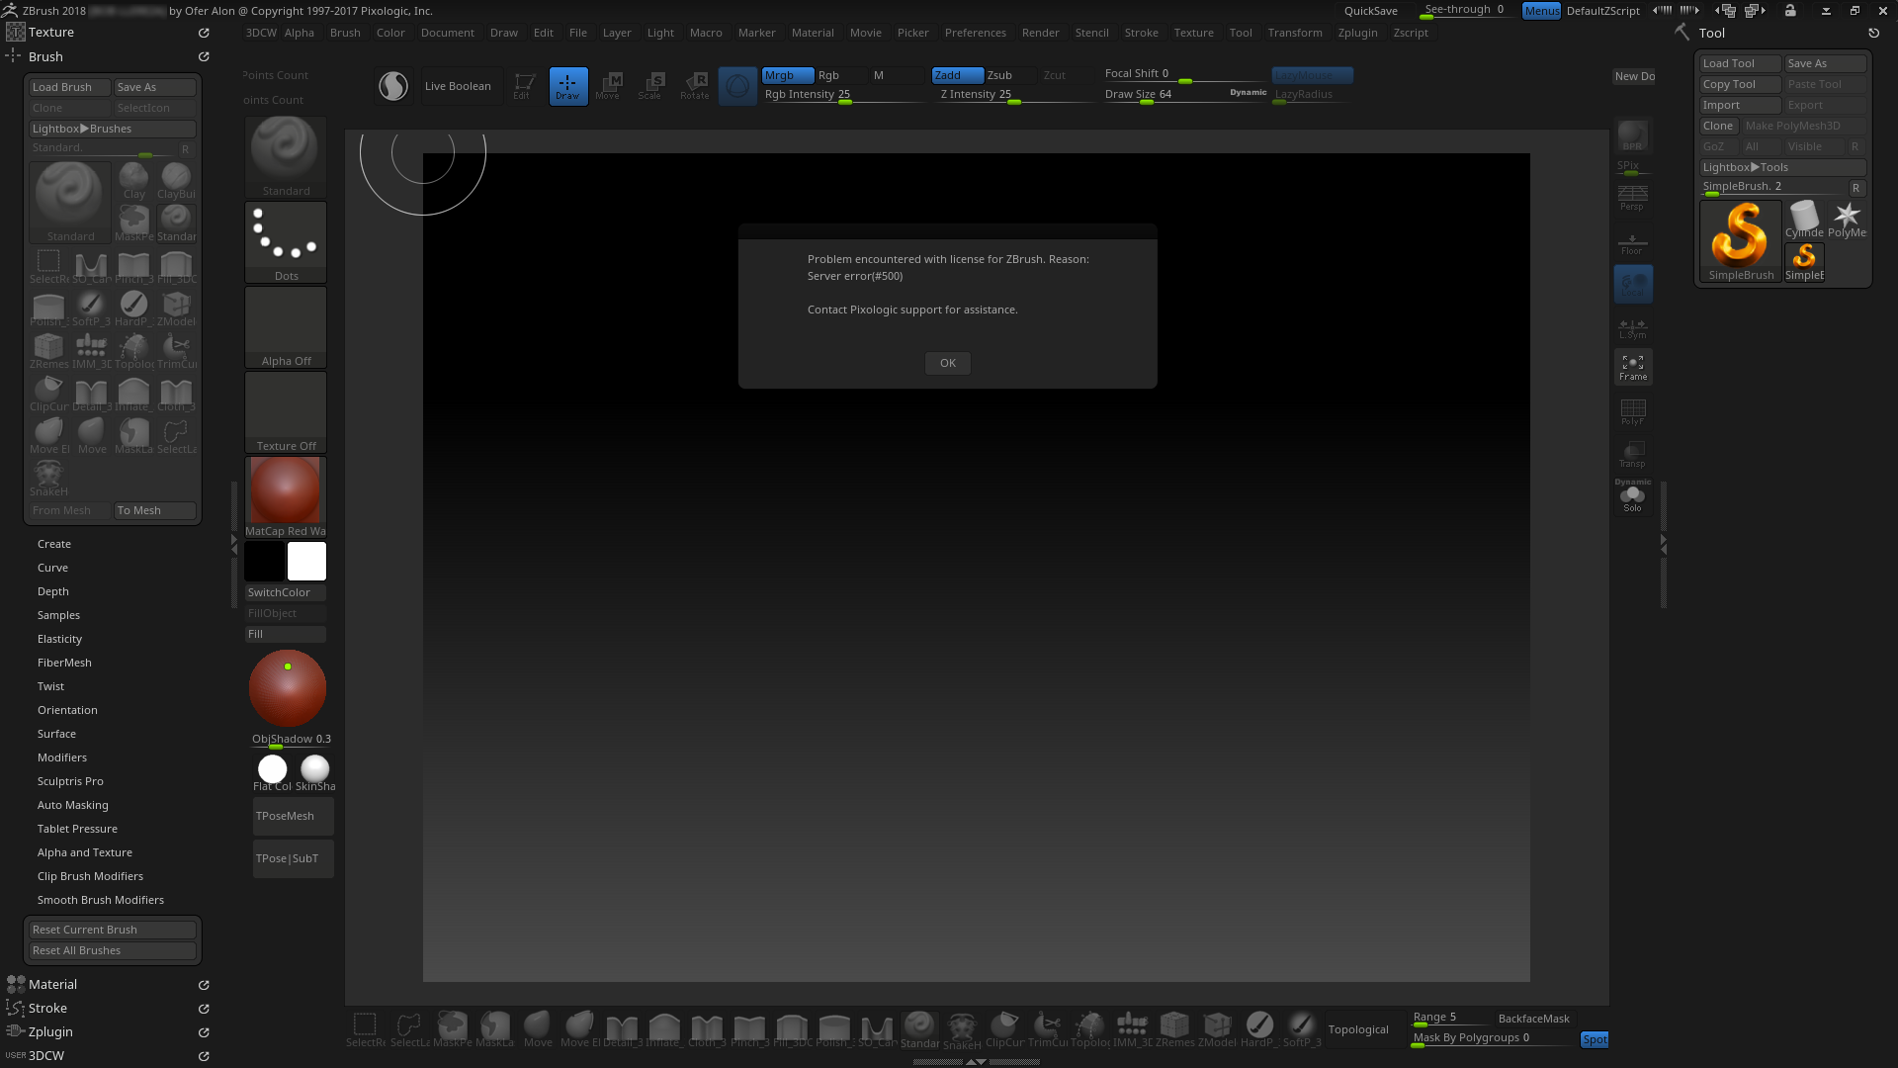
Task: Dismiss the license error with OK
Action: pos(948,363)
